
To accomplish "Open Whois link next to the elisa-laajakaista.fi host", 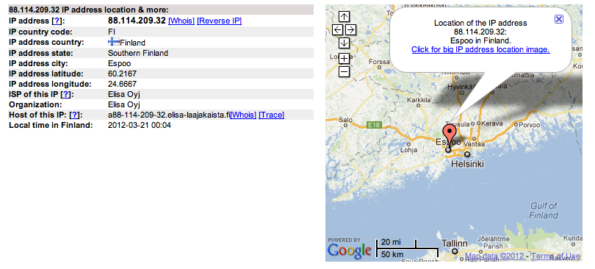I will tap(243, 115).
